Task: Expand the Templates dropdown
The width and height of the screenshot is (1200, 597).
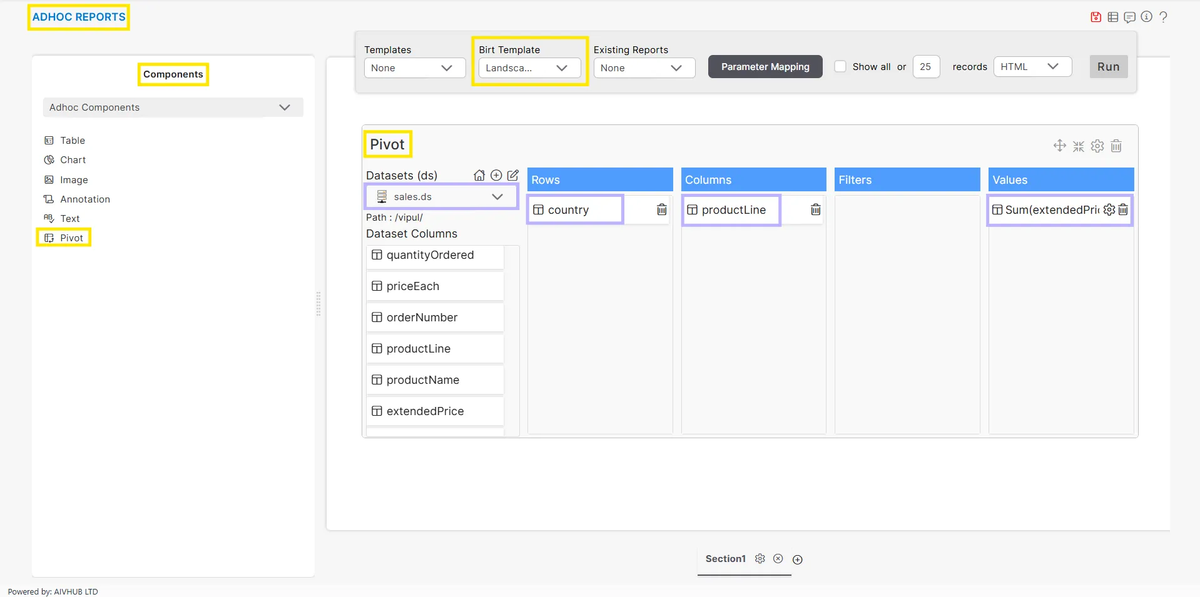Action: click(414, 68)
